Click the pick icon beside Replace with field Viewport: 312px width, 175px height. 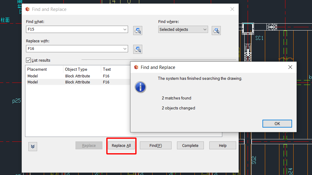pyautogui.click(x=138, y=49)
